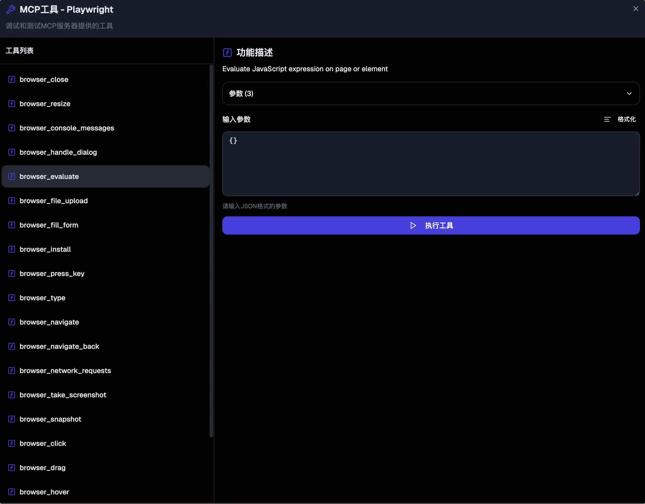Select the browser_fill_form tool
645x504 pixels.
click(x=49, y=225)
